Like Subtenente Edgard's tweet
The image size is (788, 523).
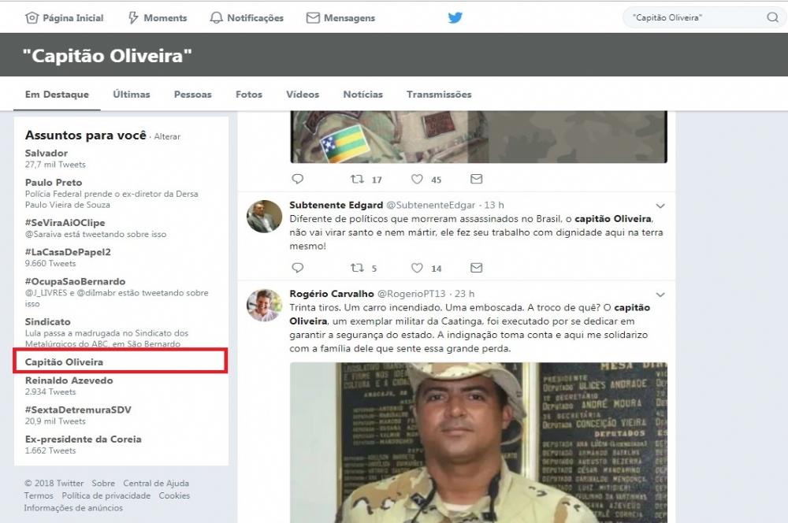[417, 268]
